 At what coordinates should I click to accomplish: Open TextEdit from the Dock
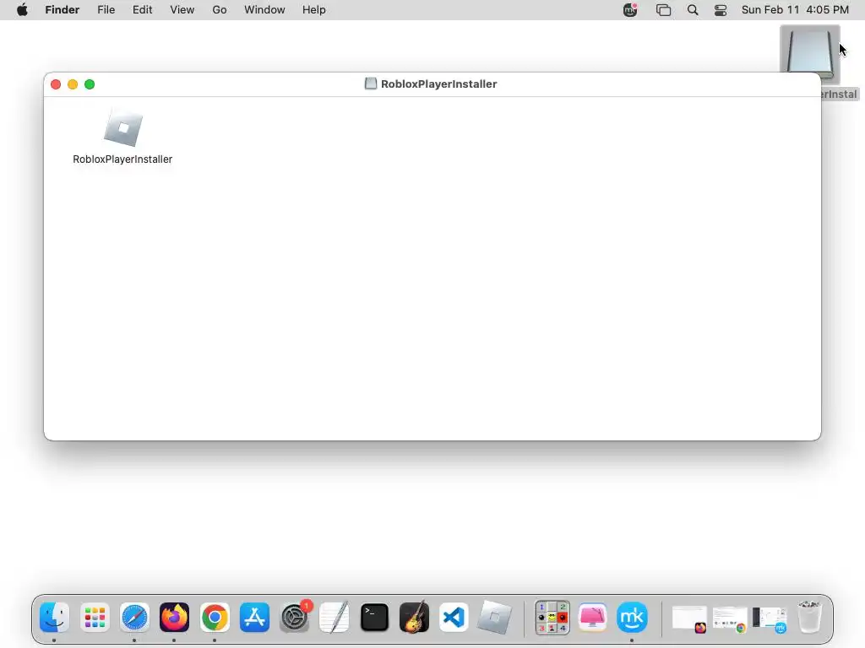335,617
